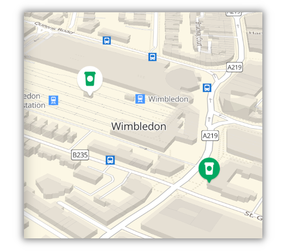Click the partially visible 'Har' street label
The image size is (284, 251).
[x=256, y=33]
